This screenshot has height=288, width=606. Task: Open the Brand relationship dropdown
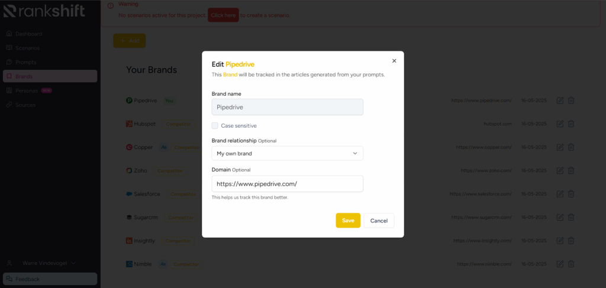pyautogui.click(x=287, y=153)
